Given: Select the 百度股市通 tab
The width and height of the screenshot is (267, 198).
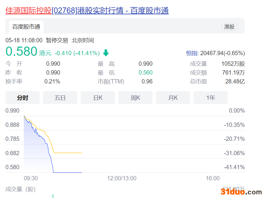Looking at the screenshot, I should pyautogui.click(x=26, y=27).
